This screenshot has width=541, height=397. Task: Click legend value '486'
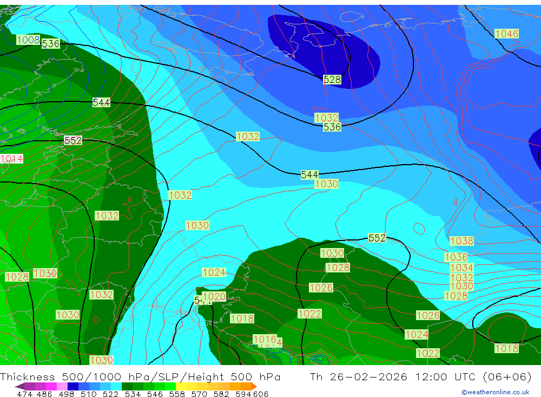tap(44, 394)
